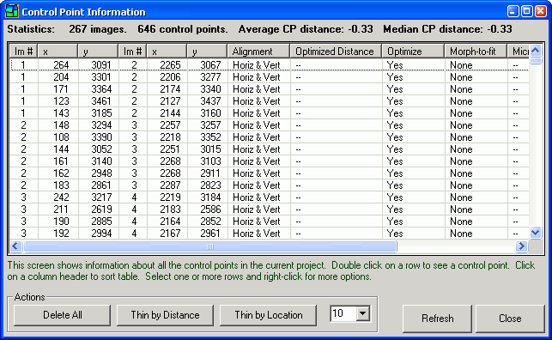Close the window using the red X
The width and height of the screenshot is (552, 340).
click(540, 11)
